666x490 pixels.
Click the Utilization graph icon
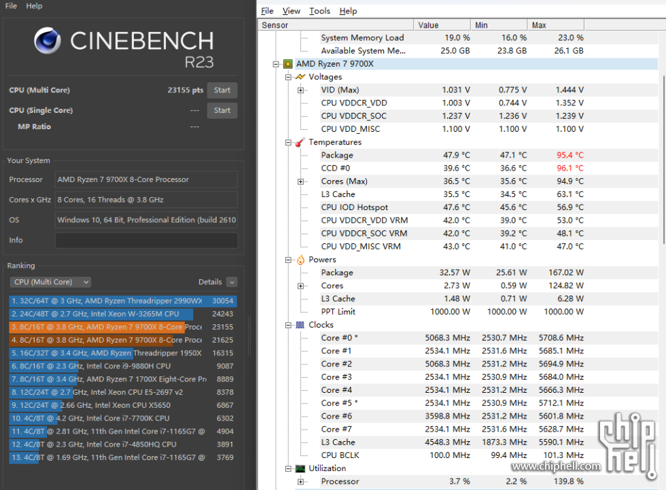(x=300, y=469)
